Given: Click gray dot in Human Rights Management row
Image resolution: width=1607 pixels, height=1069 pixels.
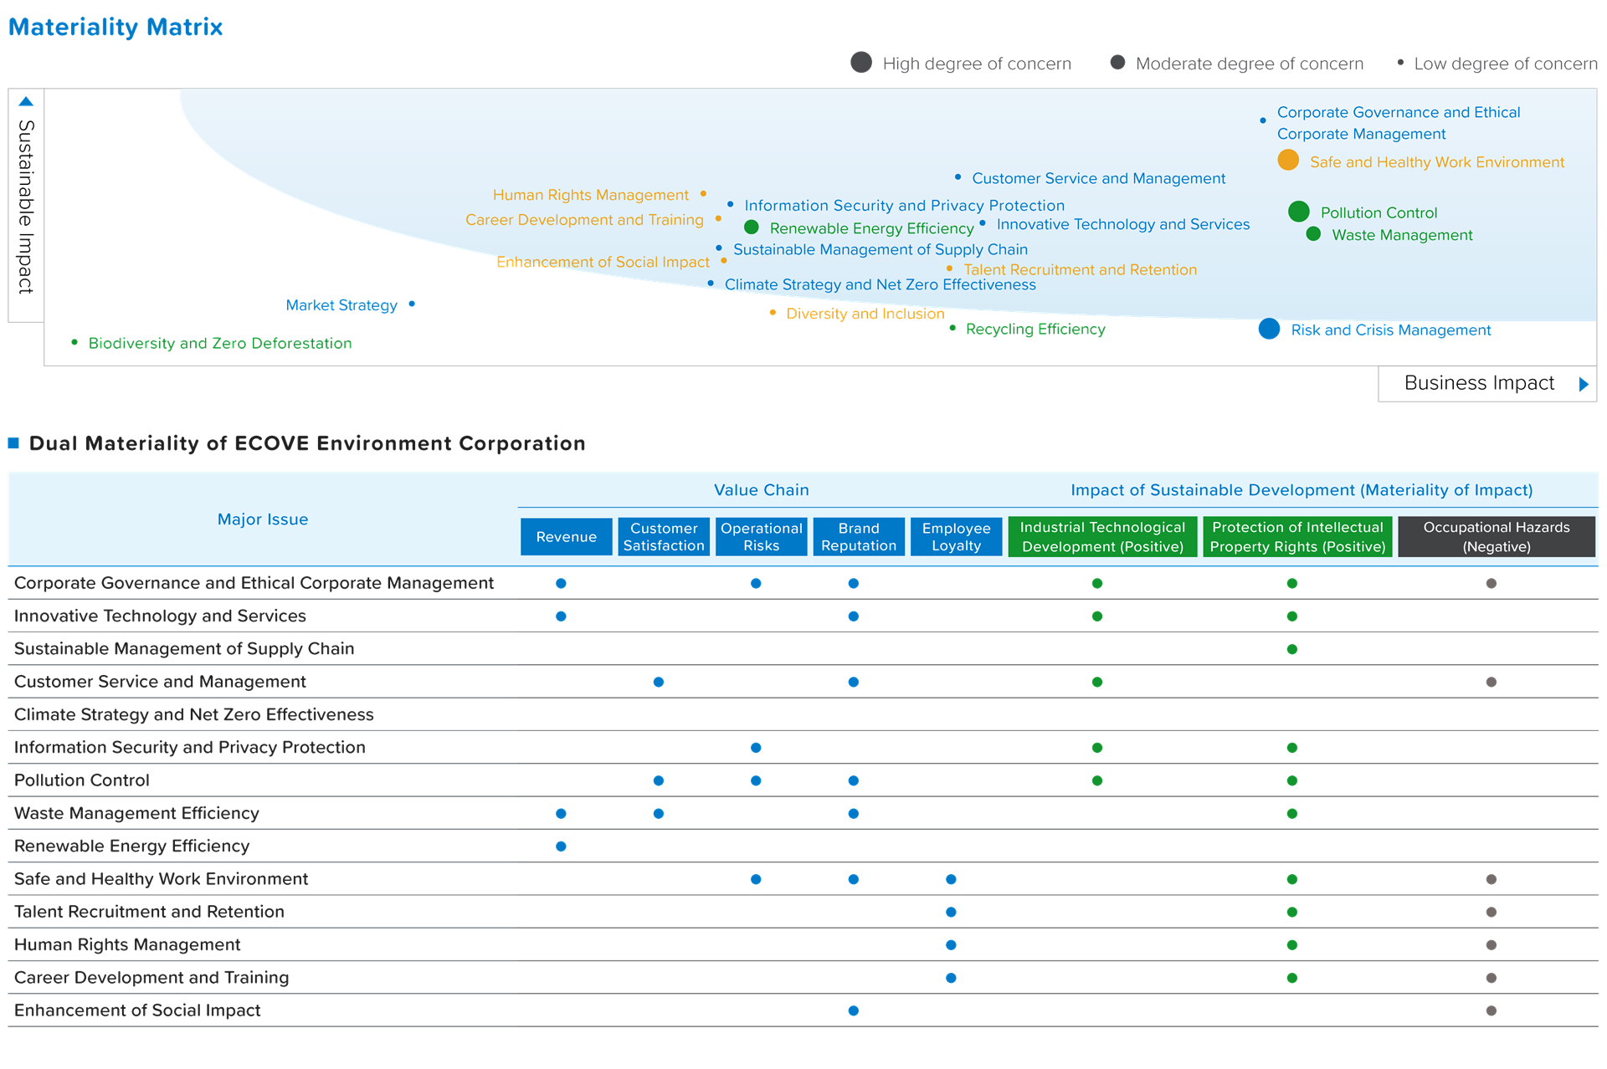Looking at the screenshot, I should (1491, 945).
